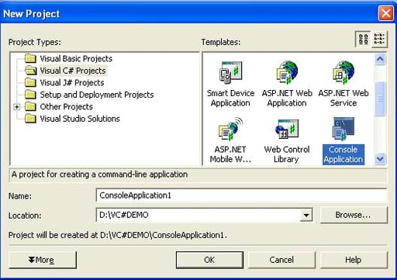This screenshot has width=397, height=280.
Task: Click the highlighted Console Application label
Action: (x=343, y=154)
